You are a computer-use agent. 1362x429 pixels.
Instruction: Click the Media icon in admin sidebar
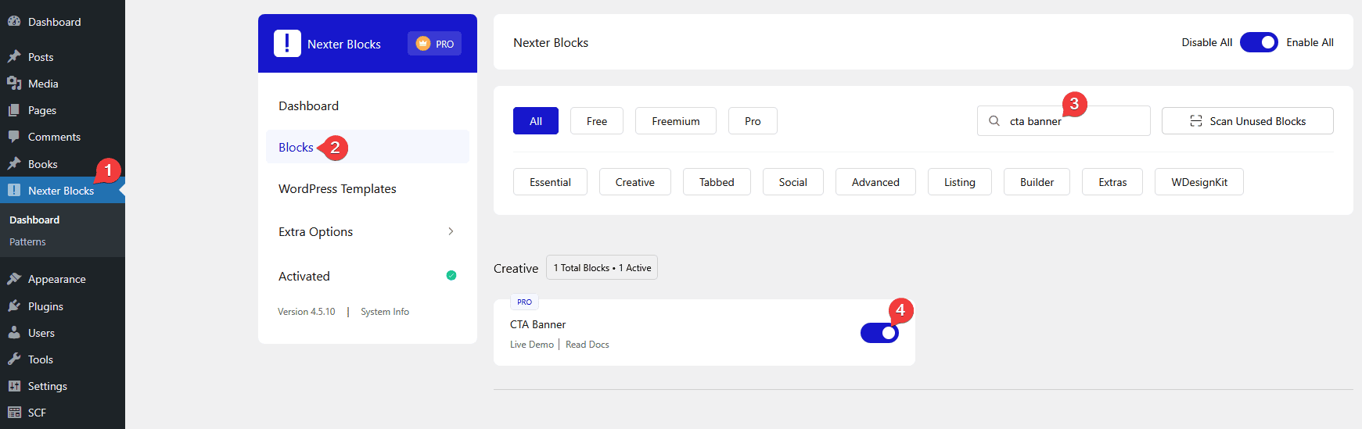click(14, 84)
